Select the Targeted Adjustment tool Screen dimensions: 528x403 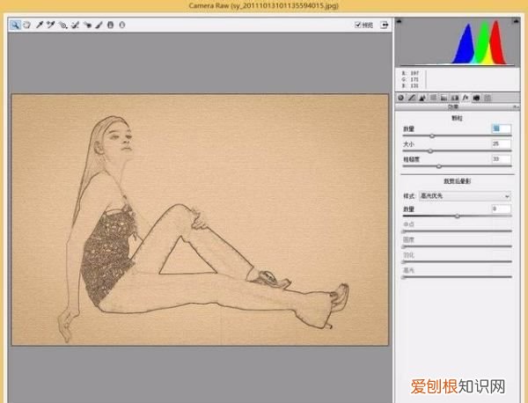63,25
